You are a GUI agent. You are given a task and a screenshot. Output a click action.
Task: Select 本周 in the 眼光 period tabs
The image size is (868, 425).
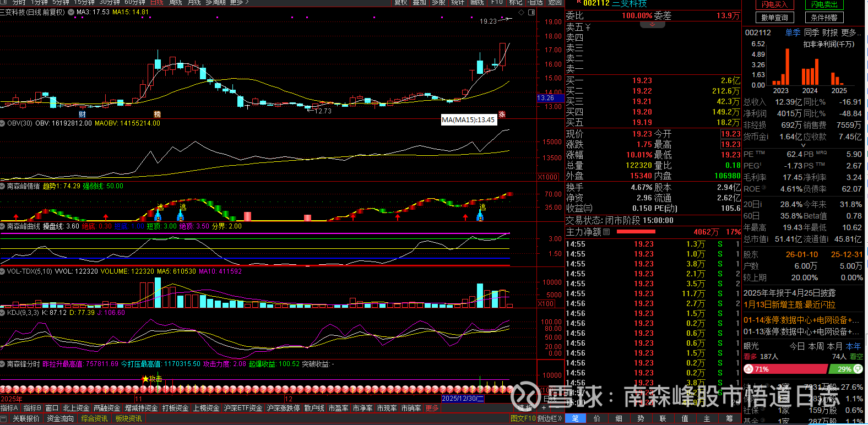(816, 346)
